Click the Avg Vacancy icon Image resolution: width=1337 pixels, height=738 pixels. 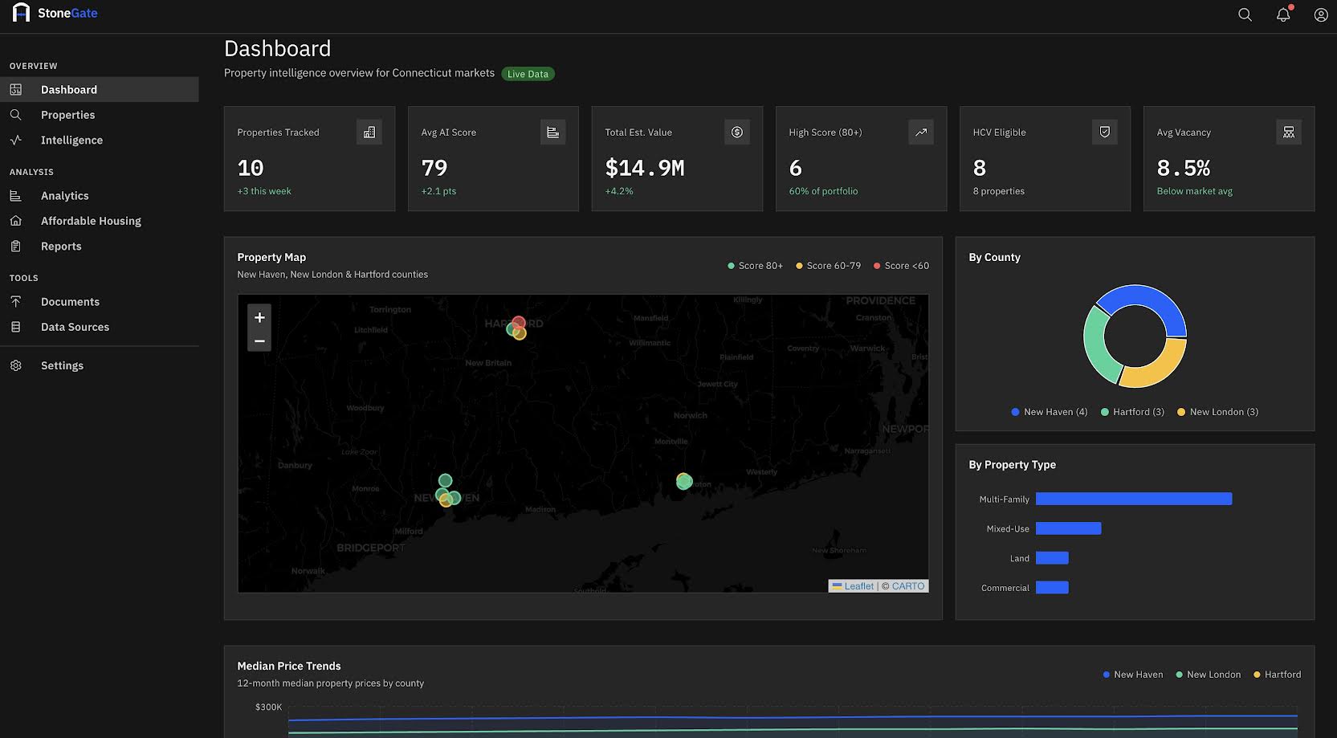click(x=1288, y=132)
